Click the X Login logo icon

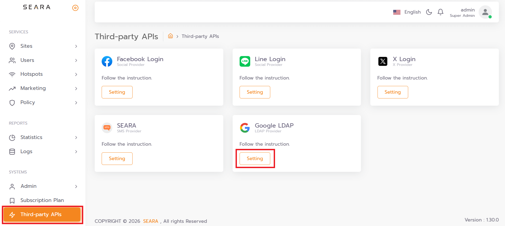[383, 61]
